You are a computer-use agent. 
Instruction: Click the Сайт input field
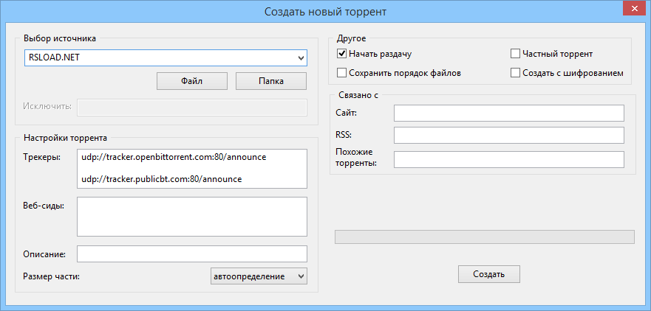point(509,113)
